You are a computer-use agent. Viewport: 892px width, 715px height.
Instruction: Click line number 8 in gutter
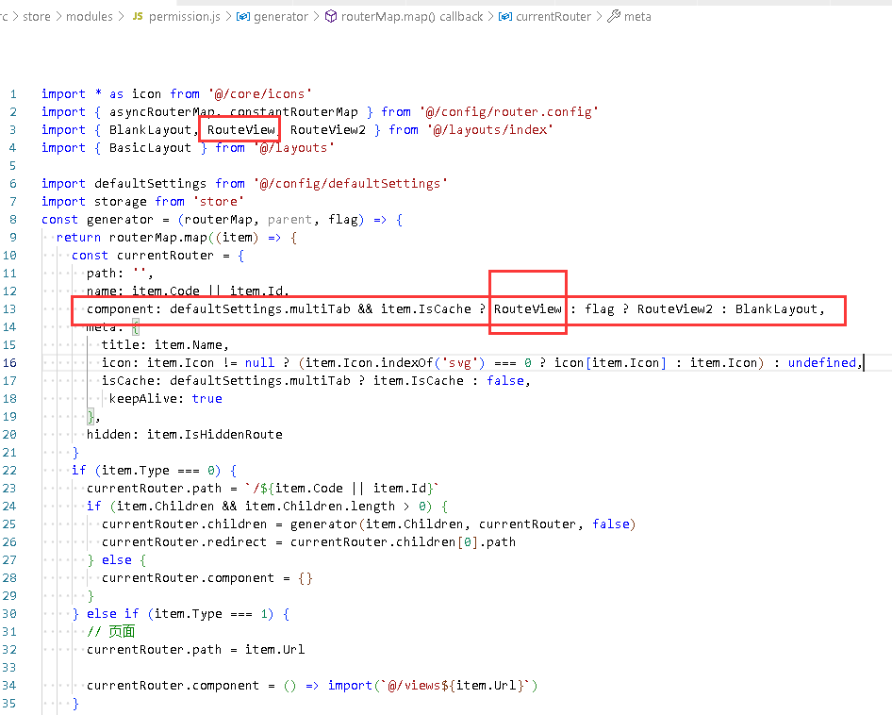pyautogui.click(x=13, y=220)
